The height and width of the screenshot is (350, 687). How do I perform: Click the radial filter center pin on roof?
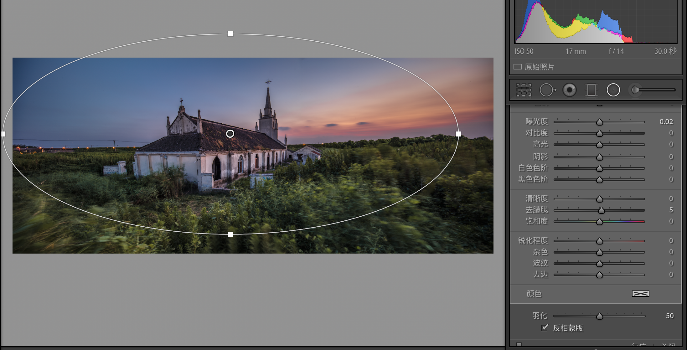(230, 134)
